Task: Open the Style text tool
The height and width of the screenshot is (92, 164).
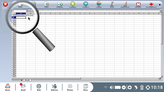Action: (x=112, y=5)
